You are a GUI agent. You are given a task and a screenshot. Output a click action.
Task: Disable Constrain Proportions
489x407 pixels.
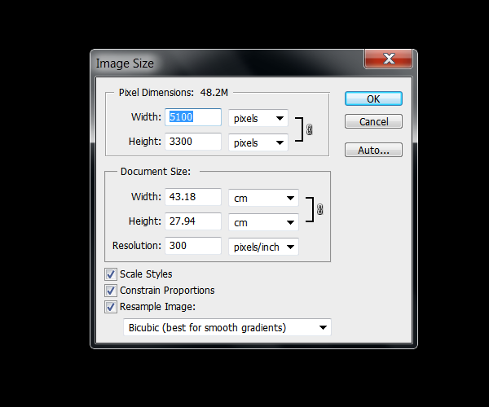tap(111, 291)
